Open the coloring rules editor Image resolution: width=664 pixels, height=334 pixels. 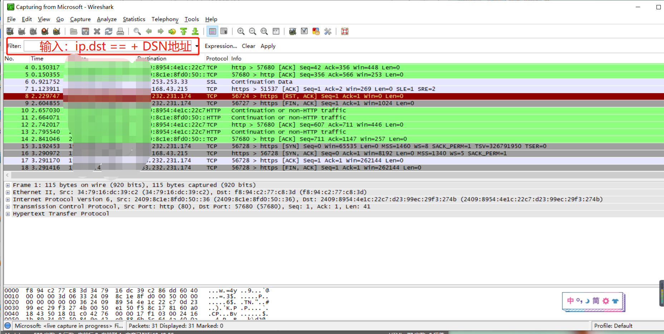tap(316, 31)
